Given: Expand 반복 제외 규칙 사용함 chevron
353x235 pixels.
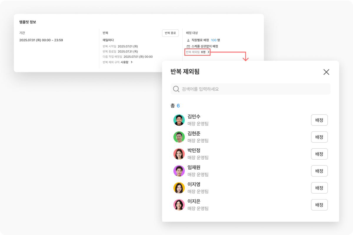Looking at the screenshot, I should pos(131,62).
